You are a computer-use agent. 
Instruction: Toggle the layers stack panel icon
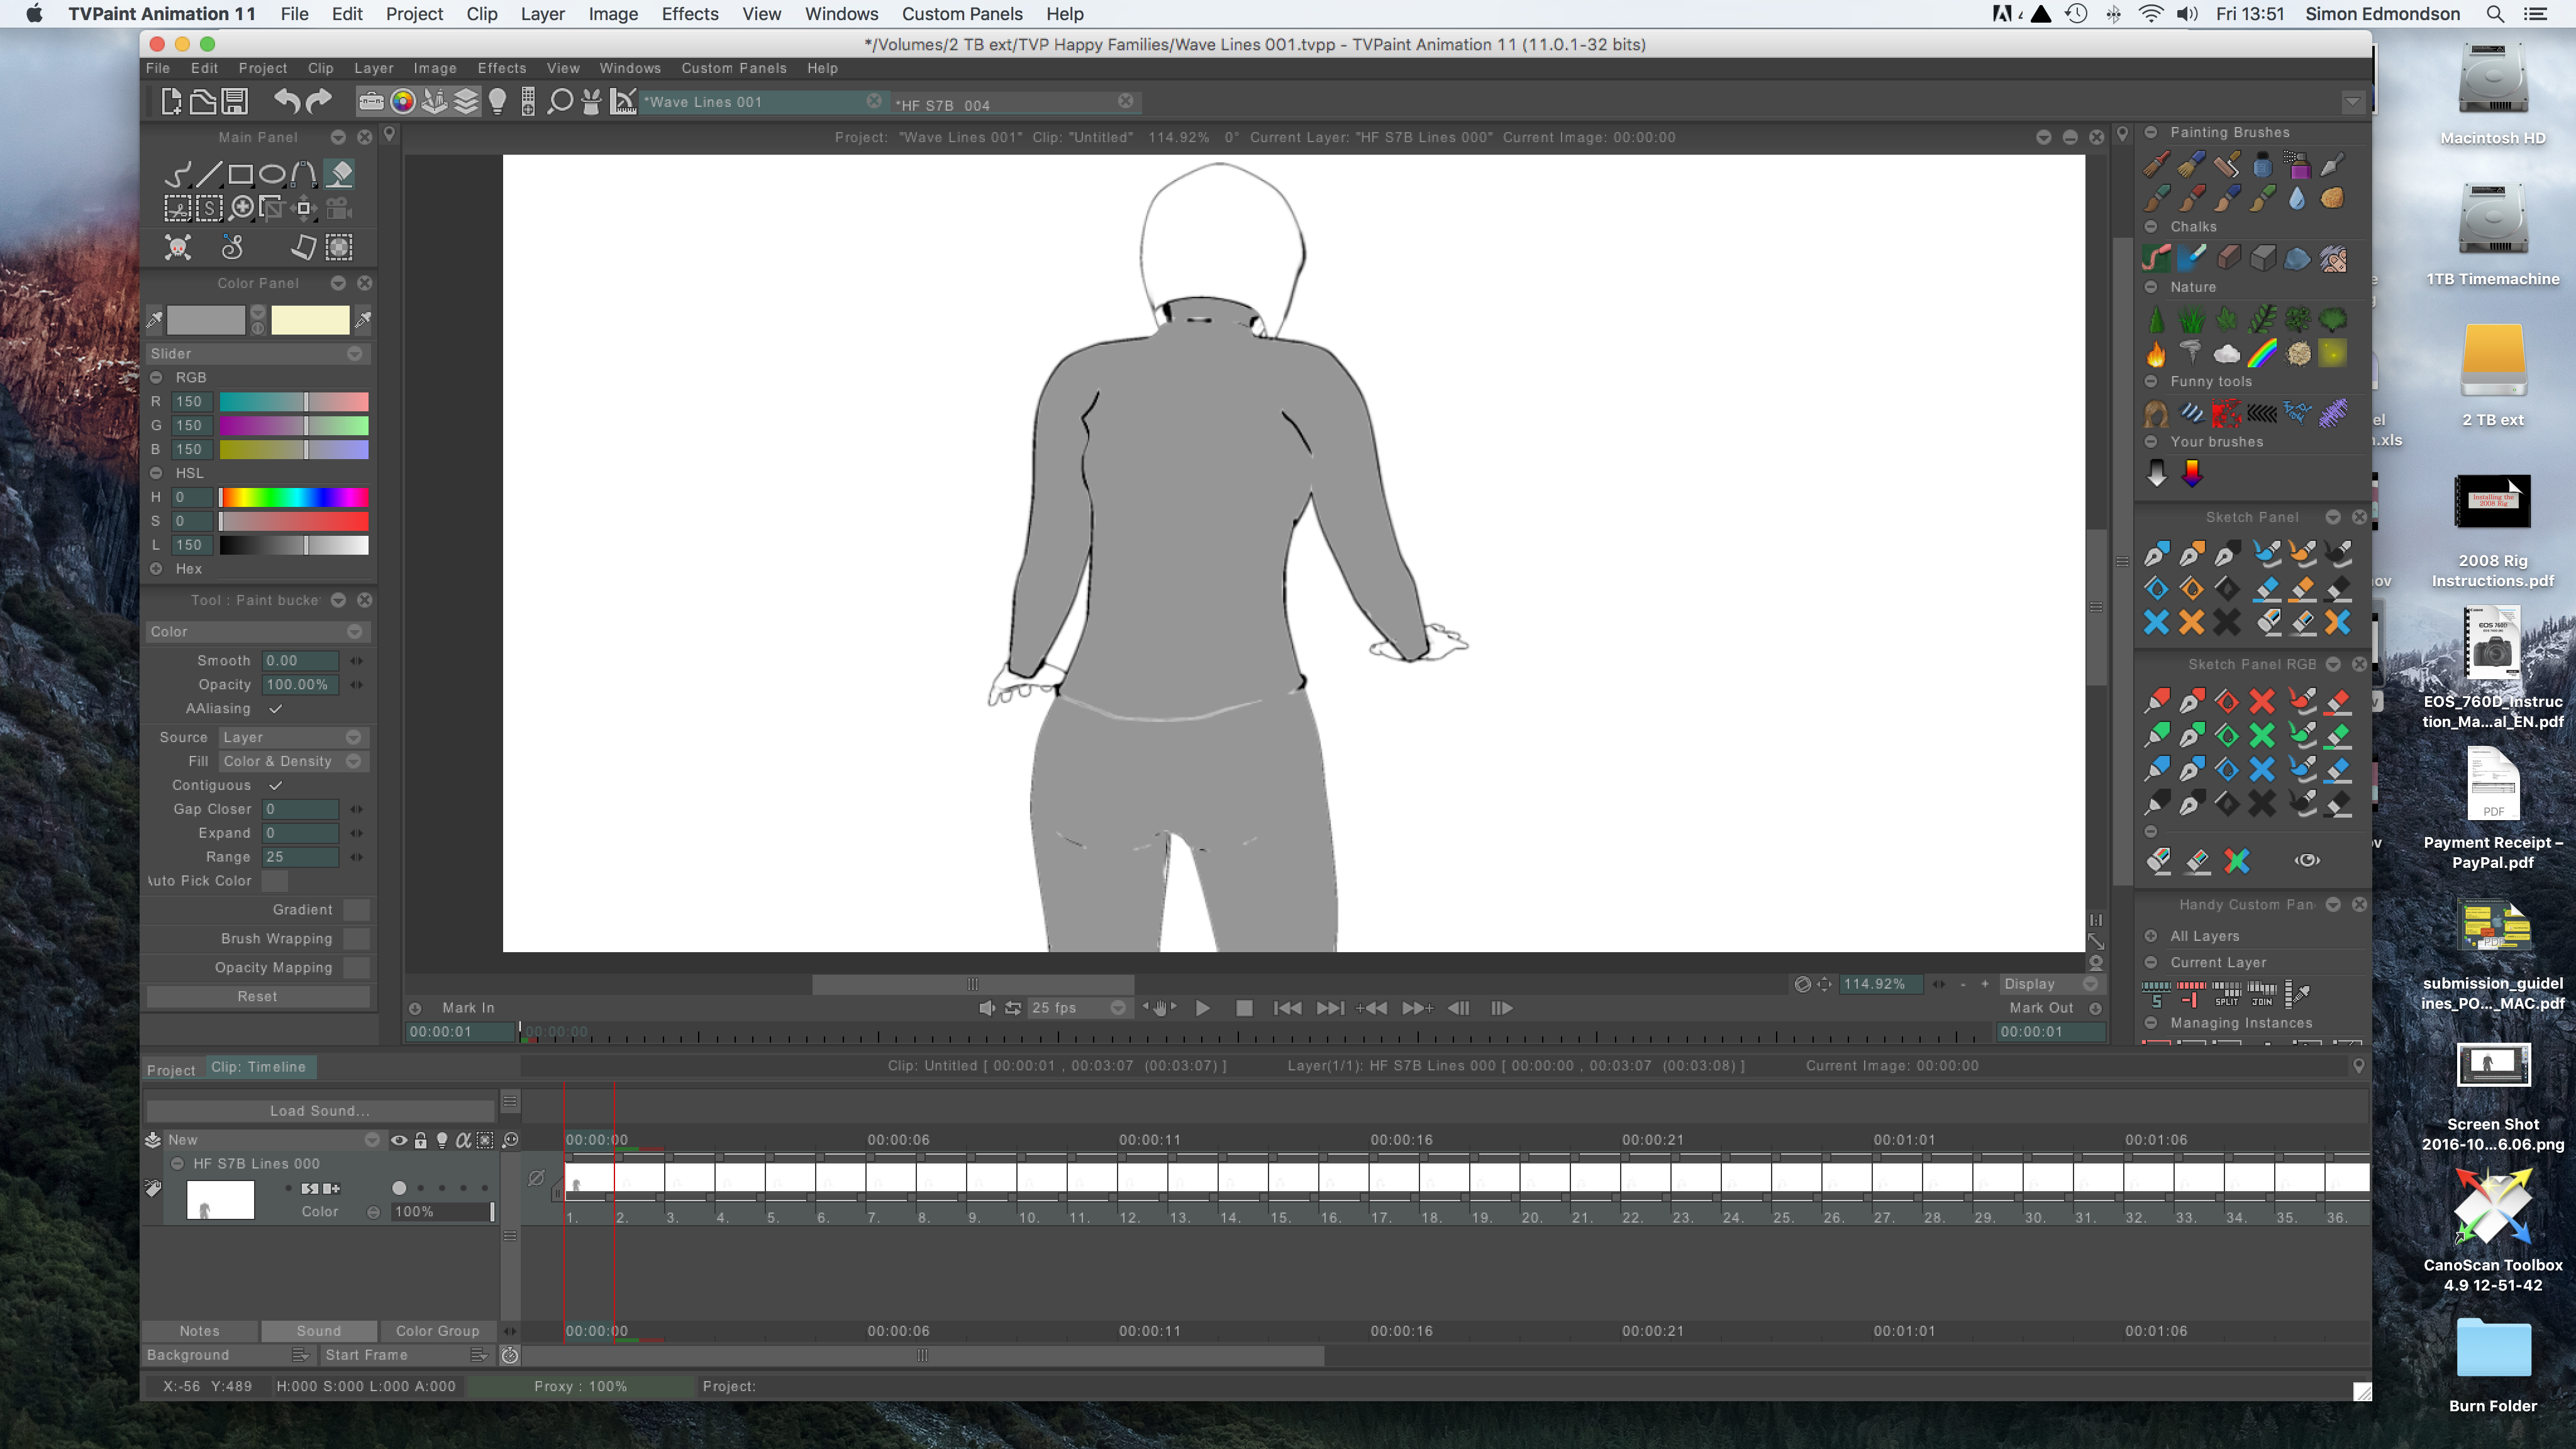pyautogui.click(x=466, y=101)
